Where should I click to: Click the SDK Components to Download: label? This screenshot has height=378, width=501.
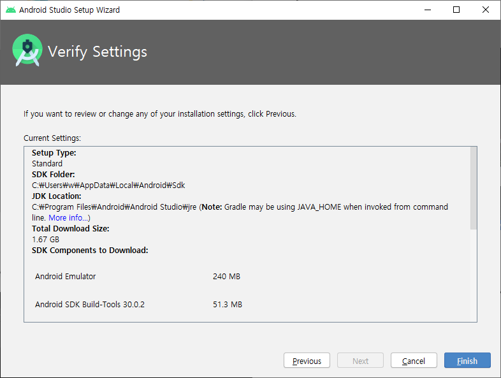[x=90, y=250]
